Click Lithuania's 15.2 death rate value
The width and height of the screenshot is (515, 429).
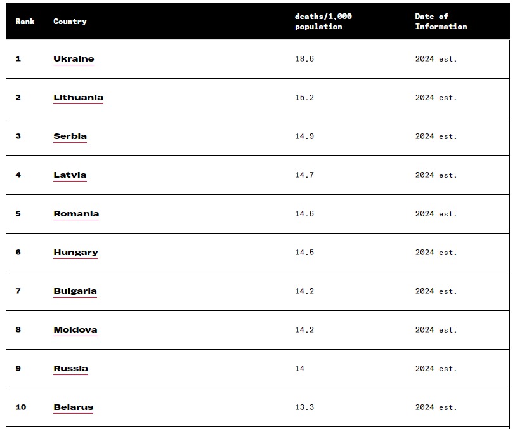[304, 98]
